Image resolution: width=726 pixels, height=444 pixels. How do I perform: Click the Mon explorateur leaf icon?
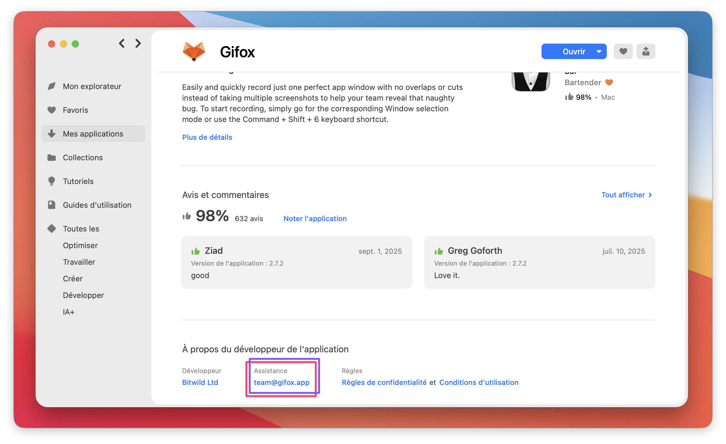[x=52, y=86]
